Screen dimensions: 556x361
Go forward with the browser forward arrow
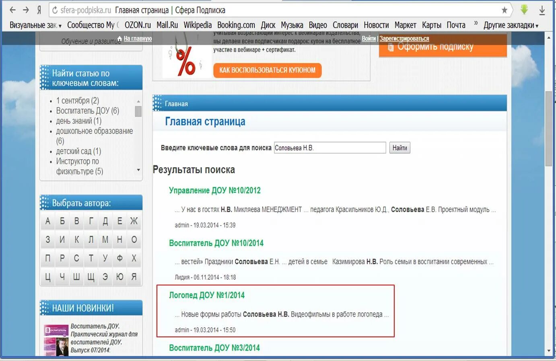[26, 10]
